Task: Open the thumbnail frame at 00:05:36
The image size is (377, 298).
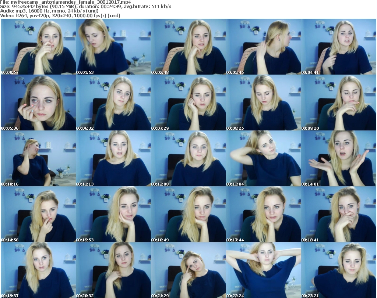Action: (x=38, y=103)
